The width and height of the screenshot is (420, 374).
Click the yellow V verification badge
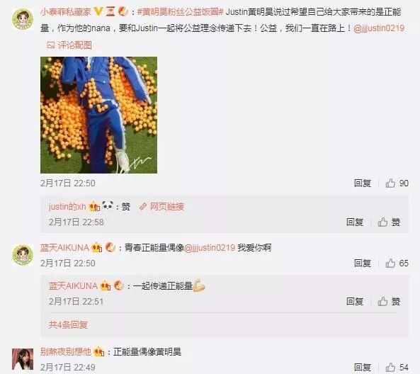click(99, 11)
